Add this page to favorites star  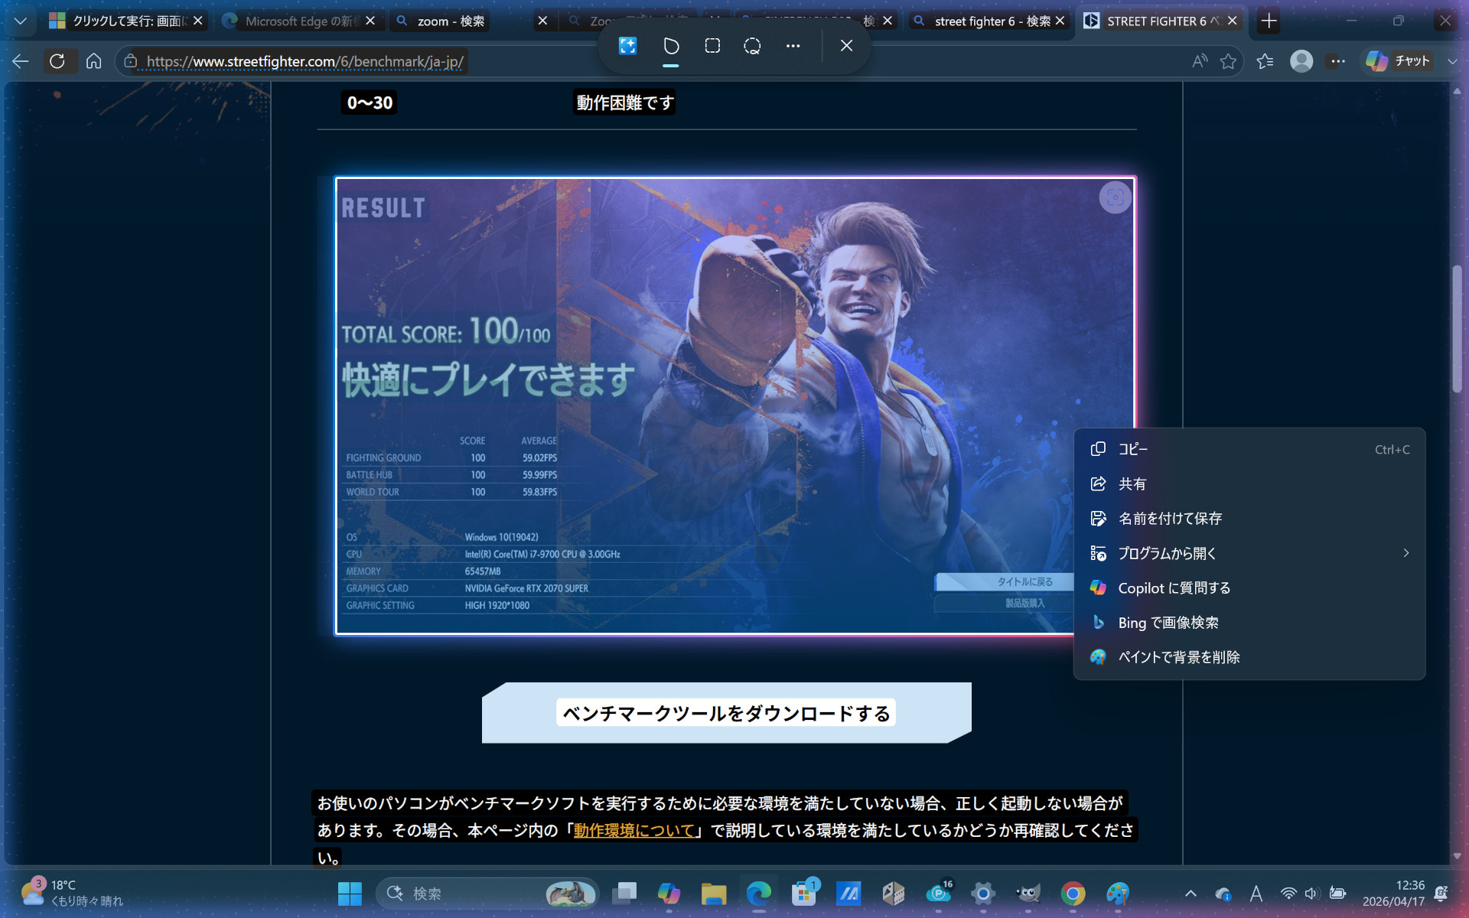1228,61
